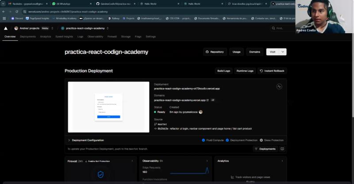The image size is (354, 184).
Task: Open the Mindvalley Academy bookmark
Action: coord(64,19)
